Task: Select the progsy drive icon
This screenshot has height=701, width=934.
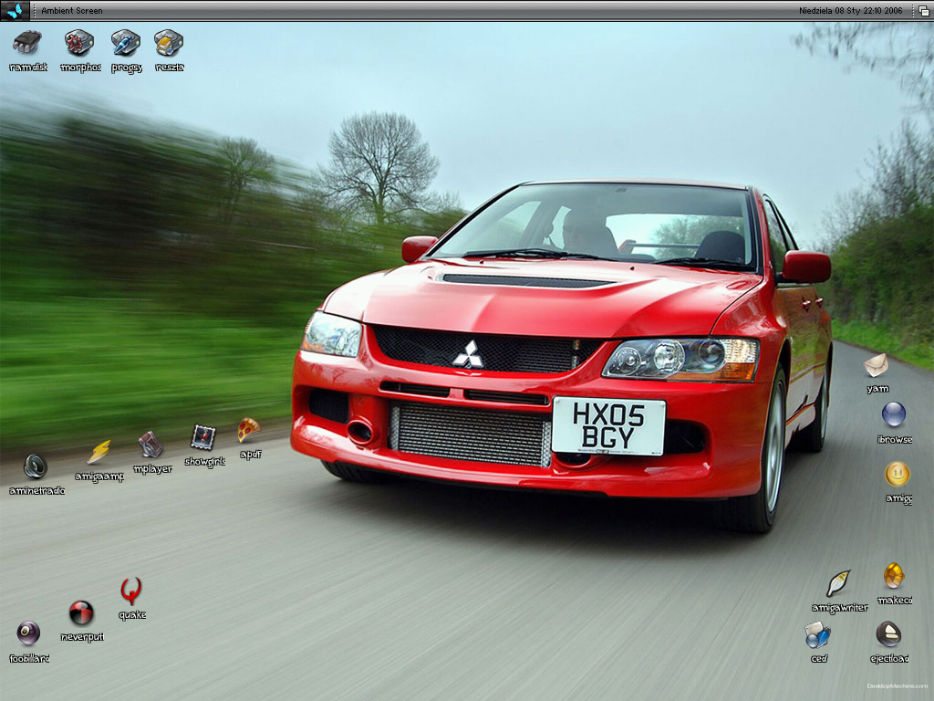Action: click(126, 43)
